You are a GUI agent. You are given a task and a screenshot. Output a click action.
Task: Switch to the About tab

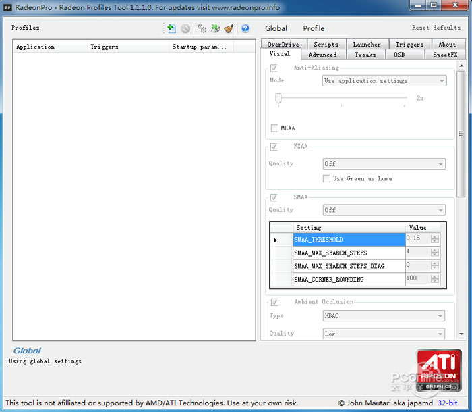point(448,44)
